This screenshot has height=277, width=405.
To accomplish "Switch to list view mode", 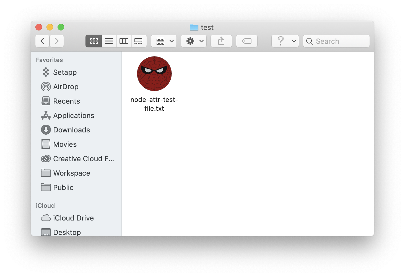I will pyautogui.click(x=109, y=41).
